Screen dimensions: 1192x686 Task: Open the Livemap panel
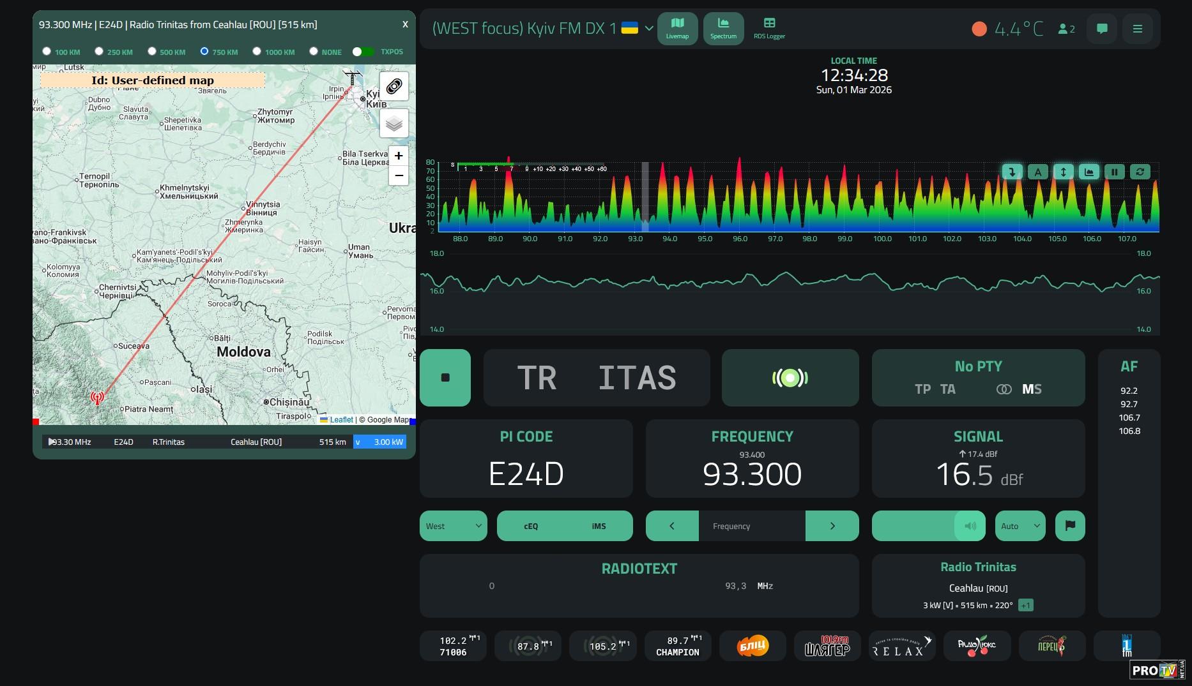click(677, 29)
